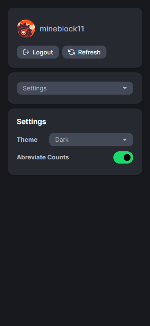Click the green area of the Abreviate Counts switch

click(118, 157)
